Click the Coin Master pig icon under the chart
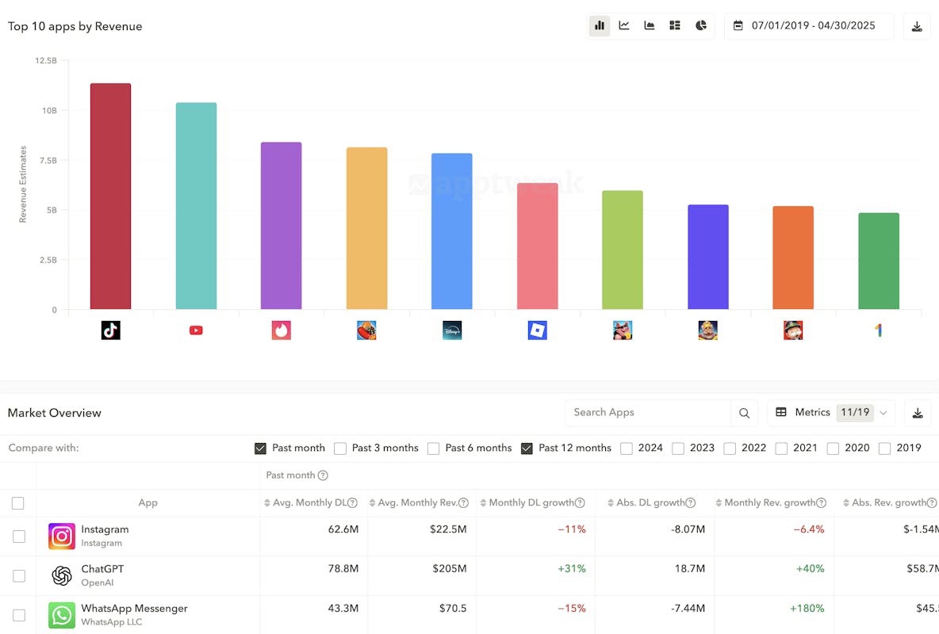Viewport: 939px width, 634px height. point(623,330)
